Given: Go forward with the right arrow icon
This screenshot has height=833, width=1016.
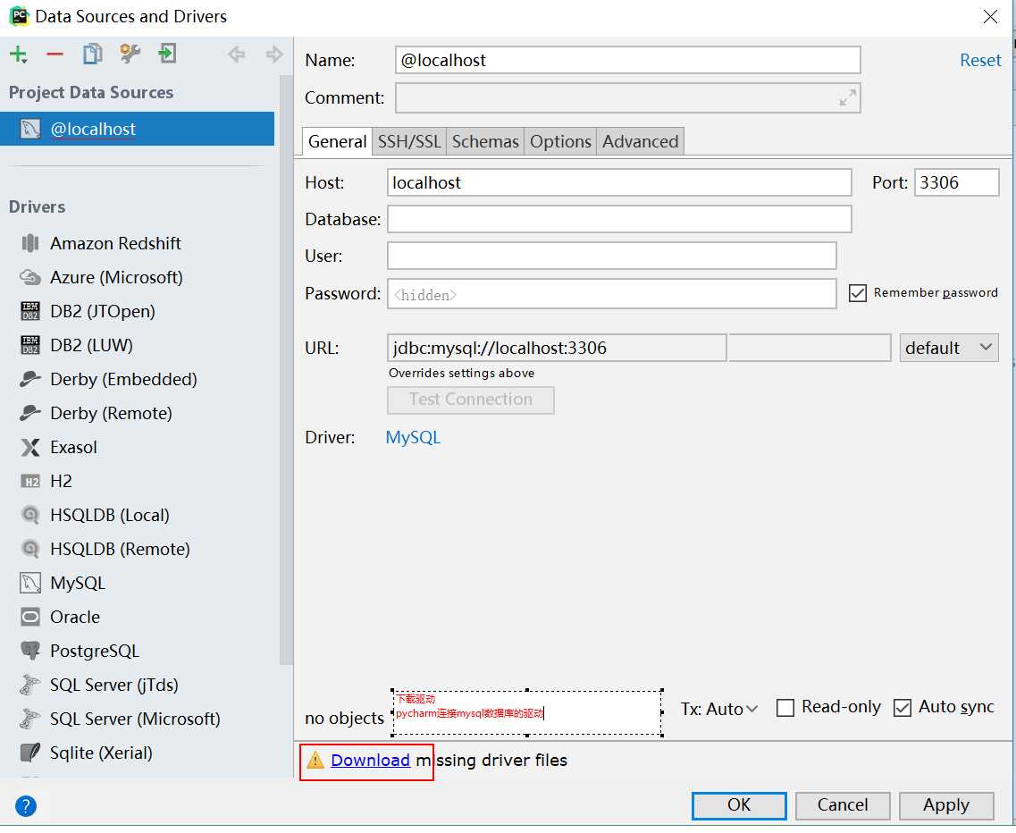Looking at the screenshot, I should click(x=274, y=55).
